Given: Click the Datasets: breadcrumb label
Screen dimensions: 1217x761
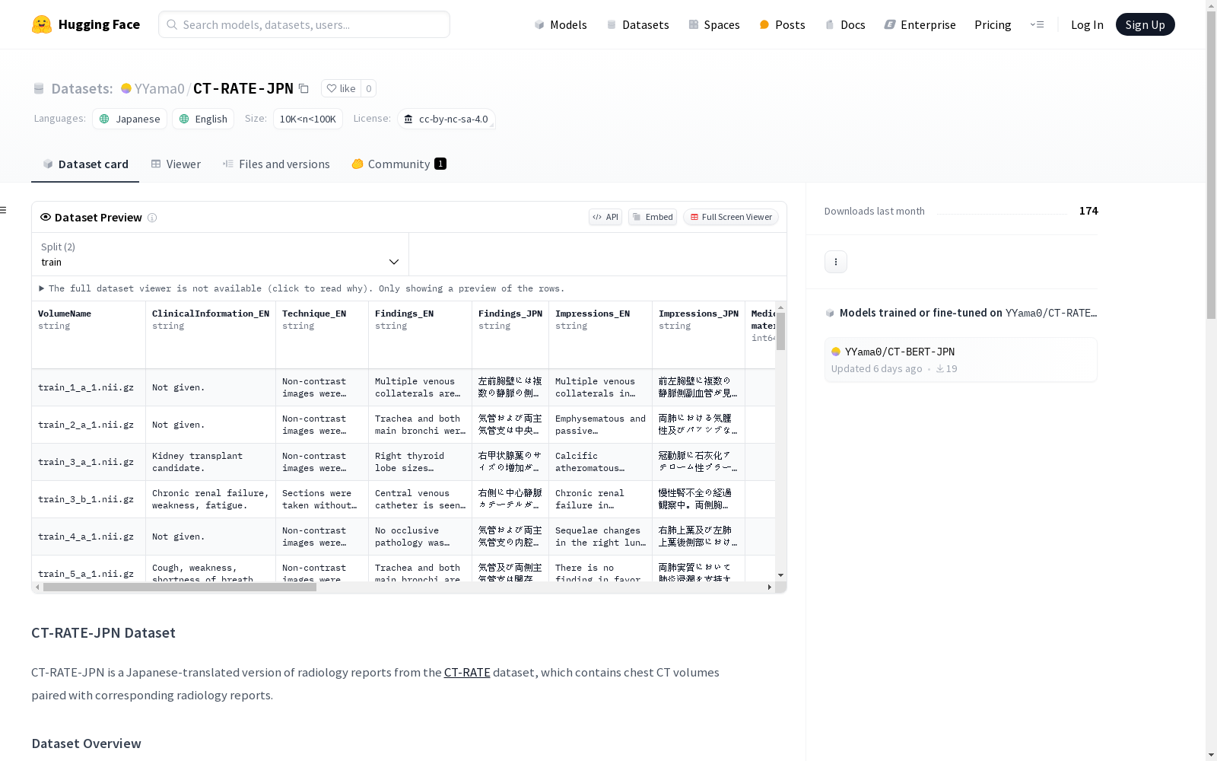Looking at the screenshot, I should coord(82,88).
